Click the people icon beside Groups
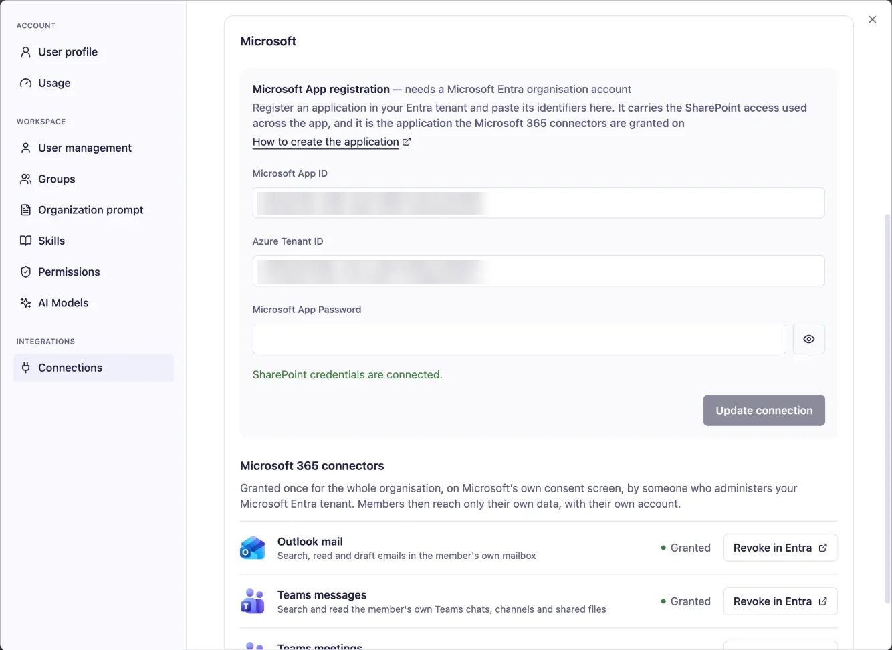Viewport: 892px width, 650px height. coord(25,179)
